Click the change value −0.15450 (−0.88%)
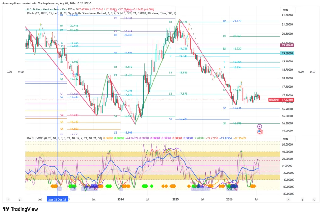Screen dimensions: 322x216 143,9
